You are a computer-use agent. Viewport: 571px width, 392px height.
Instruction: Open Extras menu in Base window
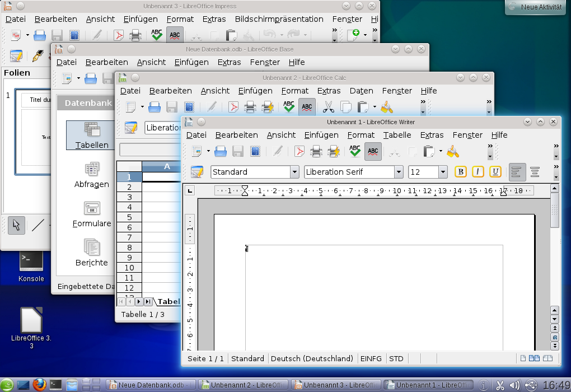pos(229,62)
